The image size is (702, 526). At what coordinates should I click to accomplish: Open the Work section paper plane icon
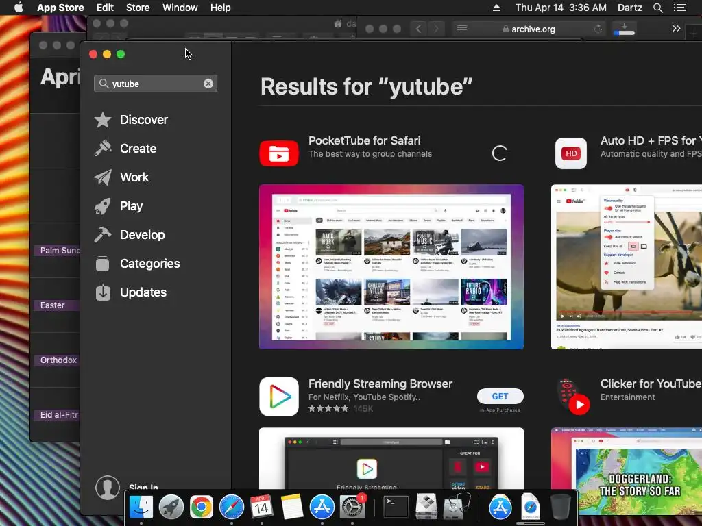(x=103, y=177)
